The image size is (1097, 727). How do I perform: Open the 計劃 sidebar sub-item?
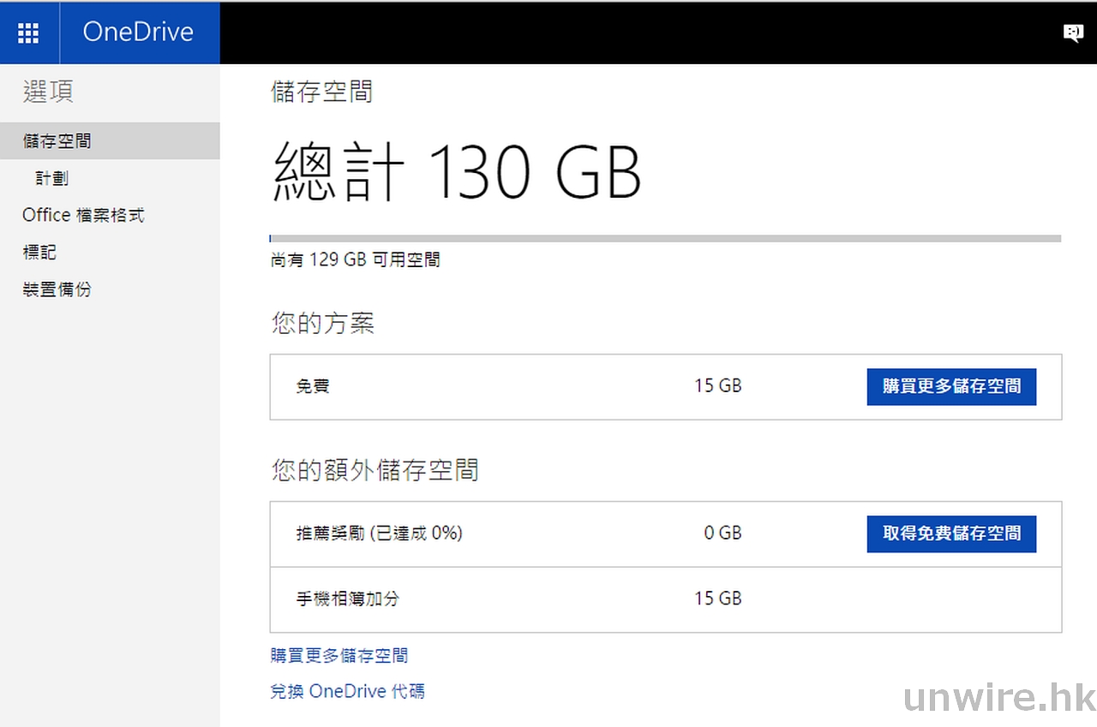pos(52,178)
